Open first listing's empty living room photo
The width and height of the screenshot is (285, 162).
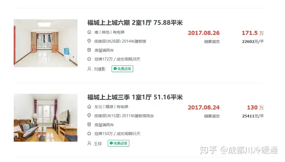[x=46, y=43]
